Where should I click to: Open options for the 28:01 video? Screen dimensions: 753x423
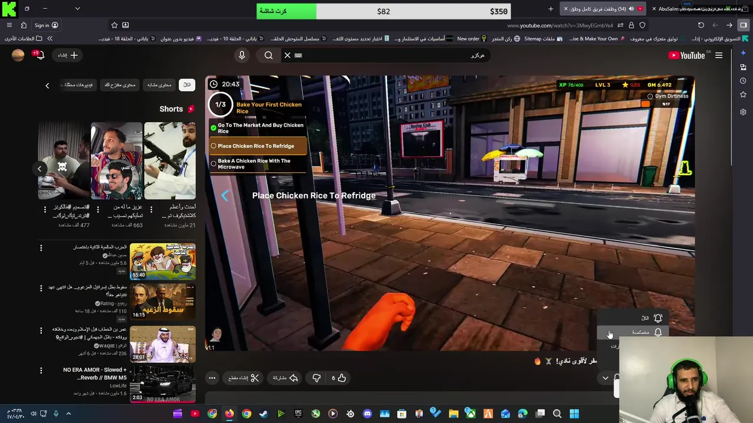41,330
